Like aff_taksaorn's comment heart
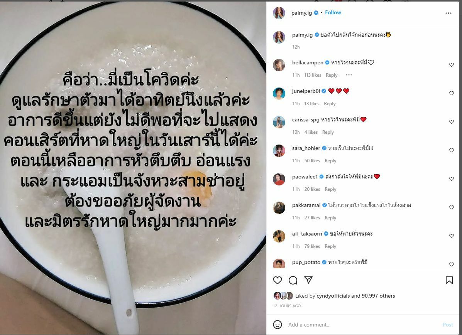The height and width of the screenshot is (335, 462). [x=452, y=236]
